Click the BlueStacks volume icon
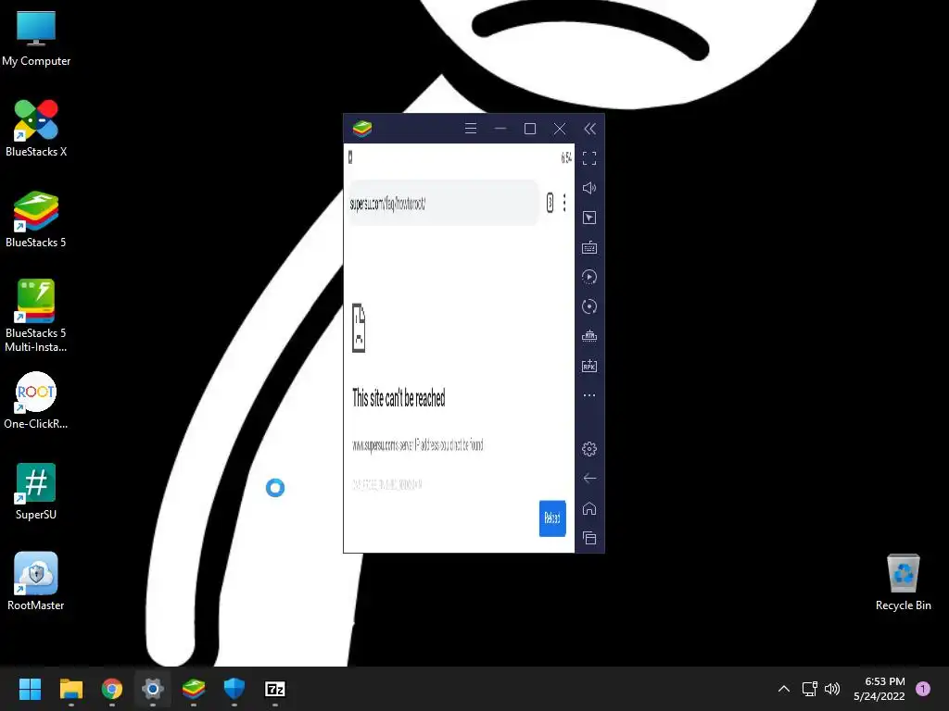 coord(589,188)
